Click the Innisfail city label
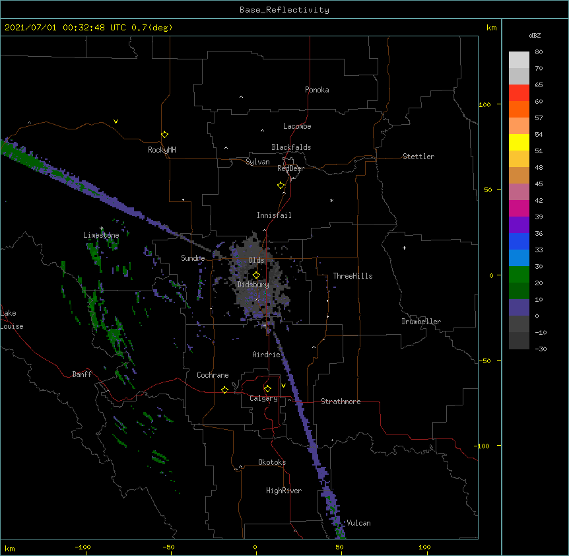569x556 pixels. [x=274, y=215]
